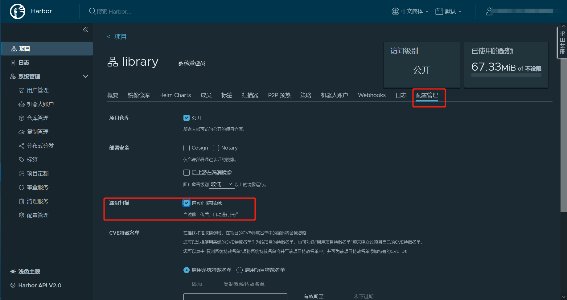Click the search magnifier icon
Screen dimensions: 567x300
point(92,11)
